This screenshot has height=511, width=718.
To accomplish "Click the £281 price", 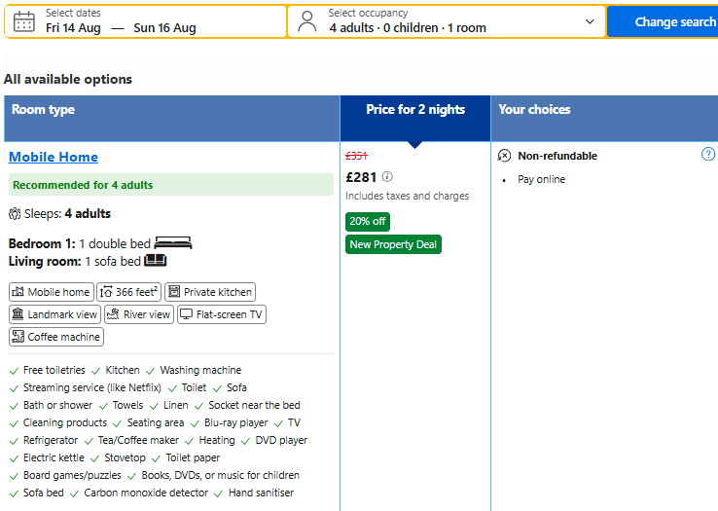I will pyautogui.click(x=361, y=177).
